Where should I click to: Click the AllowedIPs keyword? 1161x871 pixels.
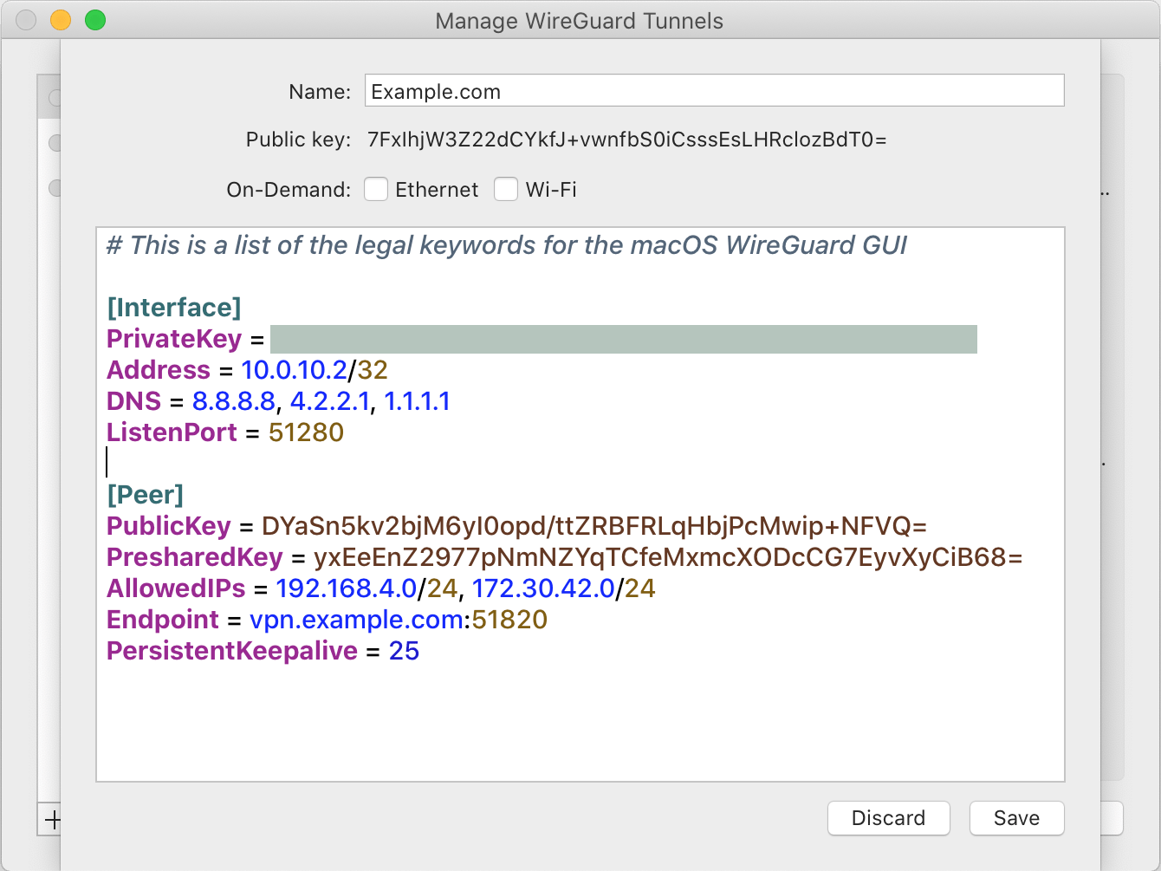click(x=176, y=588)
